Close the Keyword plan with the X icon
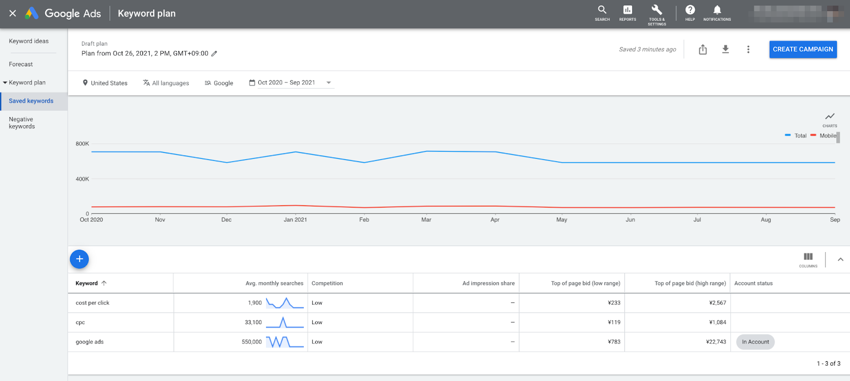 point(13,13)
